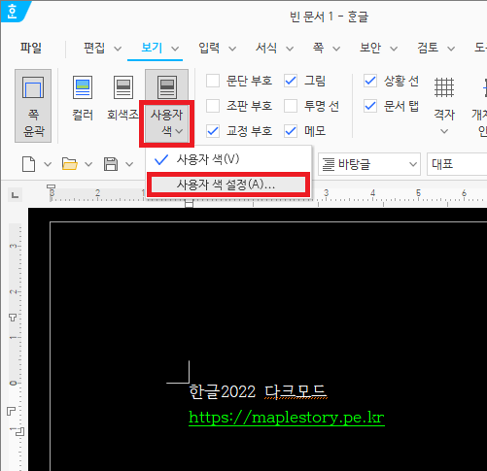Uncheck the 문서 탭 checkbox

pos(370,106)
